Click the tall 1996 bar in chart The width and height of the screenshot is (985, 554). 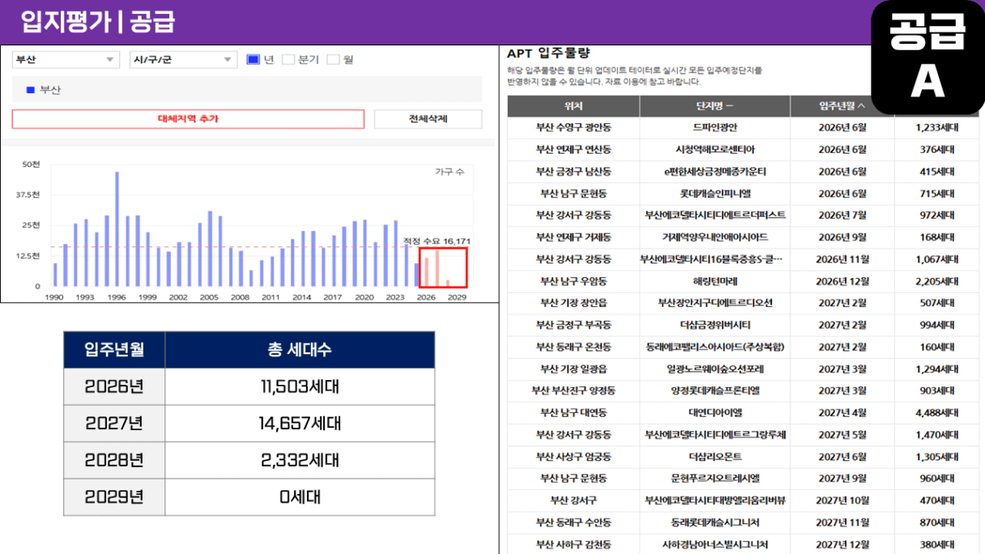click(x=117, y=229)
